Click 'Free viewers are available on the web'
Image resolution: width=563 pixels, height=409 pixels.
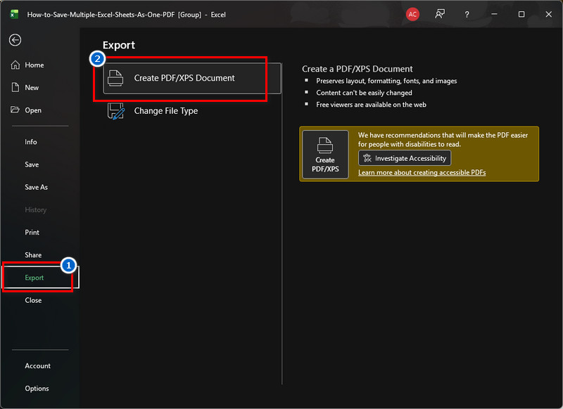[x=372, y=105]
